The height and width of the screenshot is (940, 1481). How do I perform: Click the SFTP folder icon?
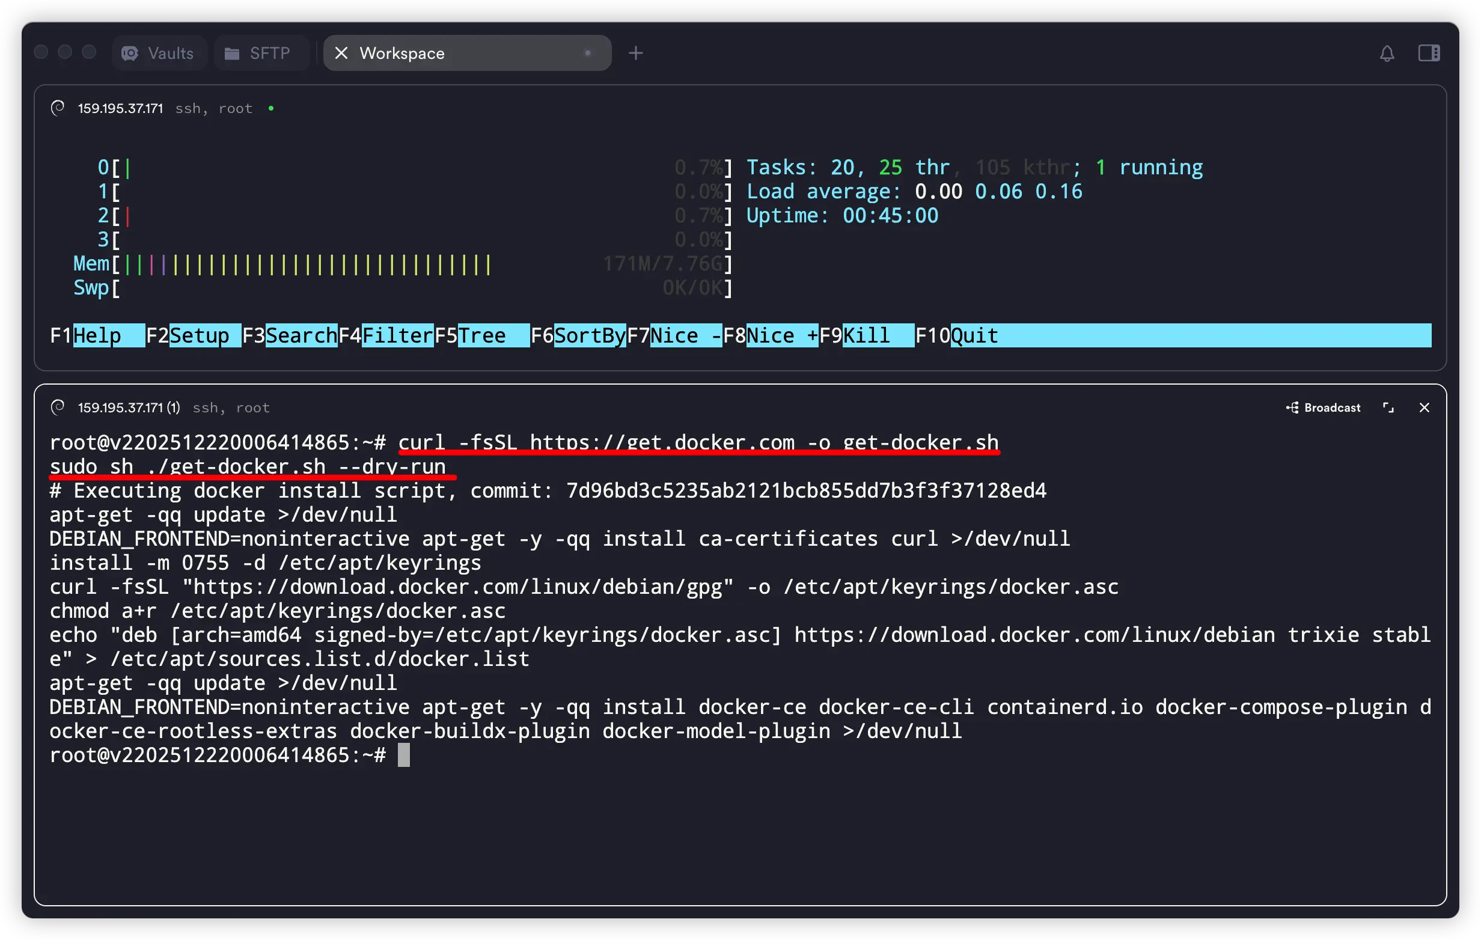232,53
